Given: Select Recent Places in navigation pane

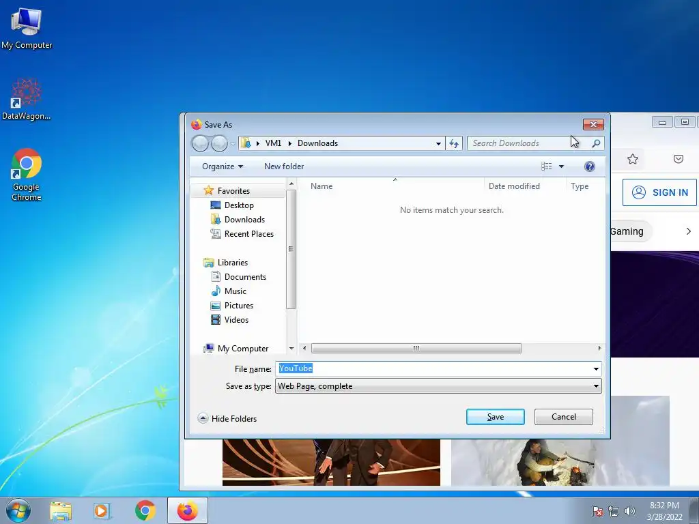Looking at the screenshot, I should click(x=248, y=234).
